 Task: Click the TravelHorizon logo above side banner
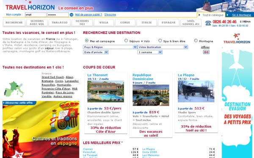pos(237,39)
